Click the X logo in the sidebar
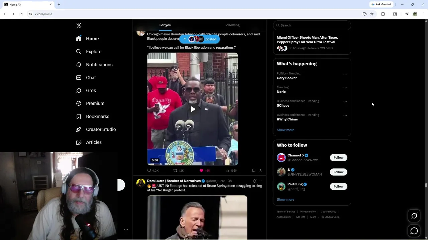 (x=79, y=26)
